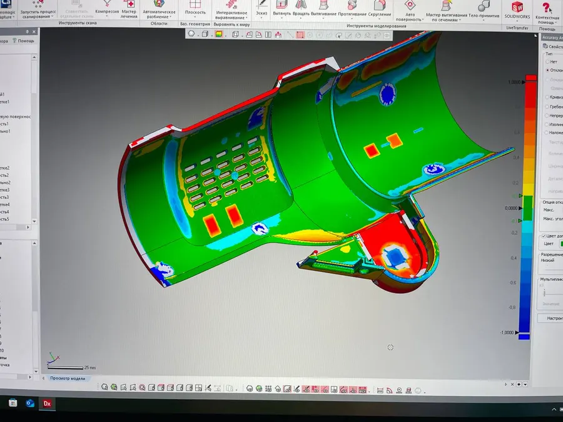Open Мастер вытягивания по сечениям wizard
The height and width of the screenshot is (422, 563).
(446, 11)
